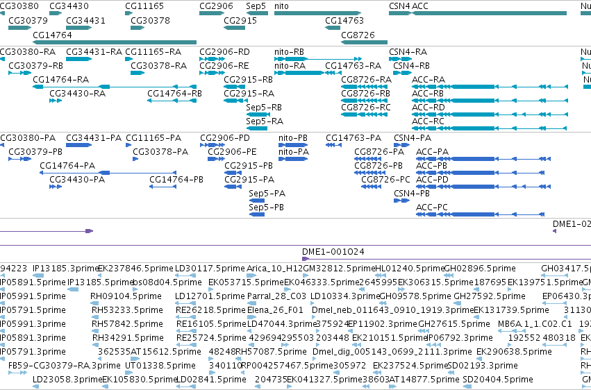Image resolution: width=591 pixels, height=390 pixels.
Task: Click the CG34431-PA protein label
Action: [94, 138]
